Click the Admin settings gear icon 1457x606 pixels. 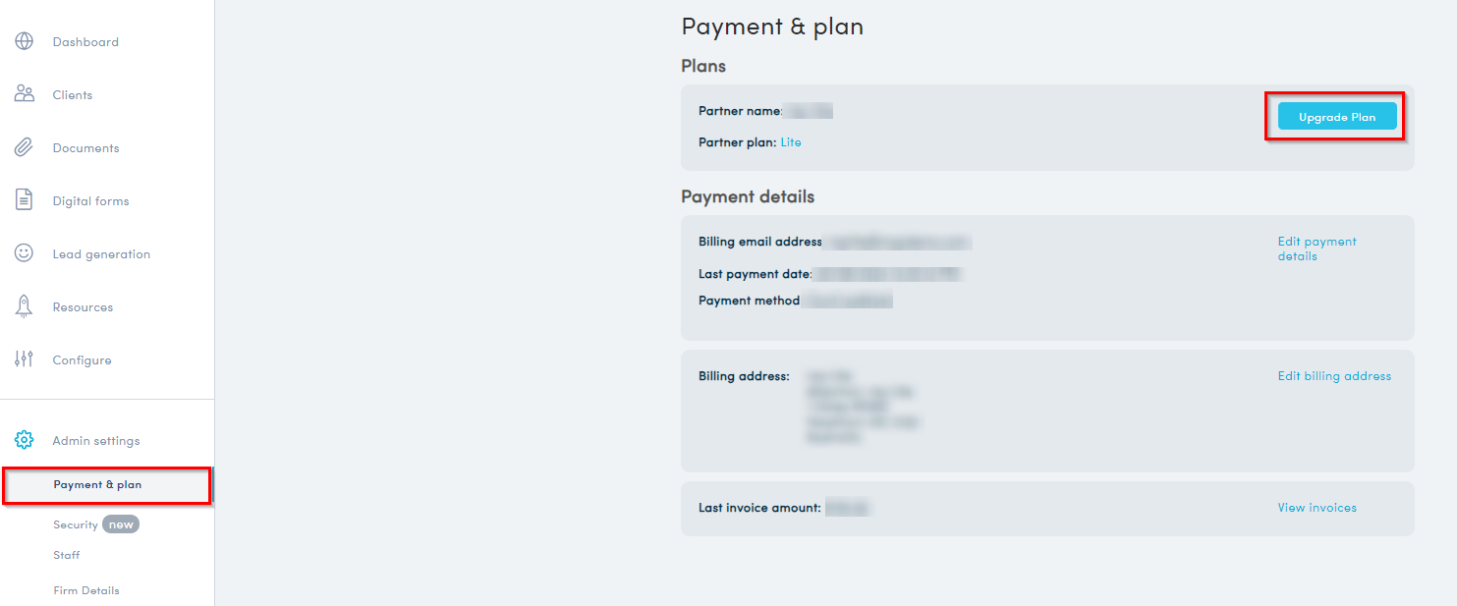pos(24,440)
